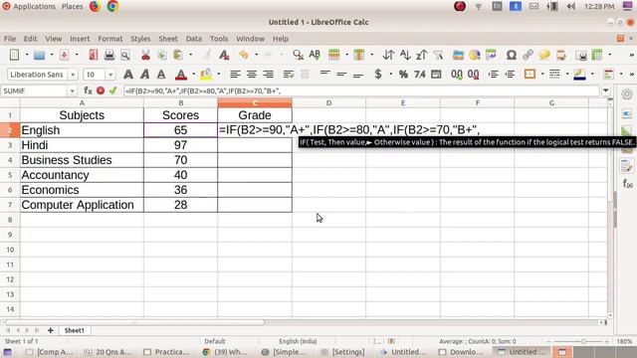Image resolution: width=637 pixels, height=358 pixels.
Task: Open Border Style dropdown arrow
Action: (x=567, y=75)
